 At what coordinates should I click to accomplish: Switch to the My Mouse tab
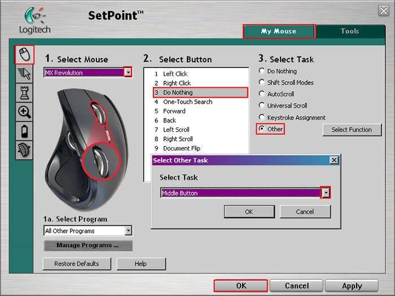(x=279, y=31)
